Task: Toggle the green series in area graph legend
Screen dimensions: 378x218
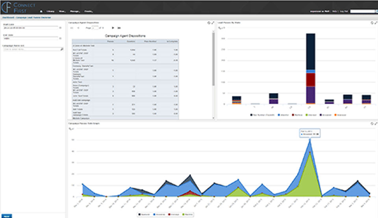Action: 187,214
